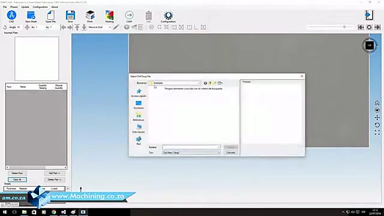
Task: Click the rotate Angle icon
Action: 5,28
